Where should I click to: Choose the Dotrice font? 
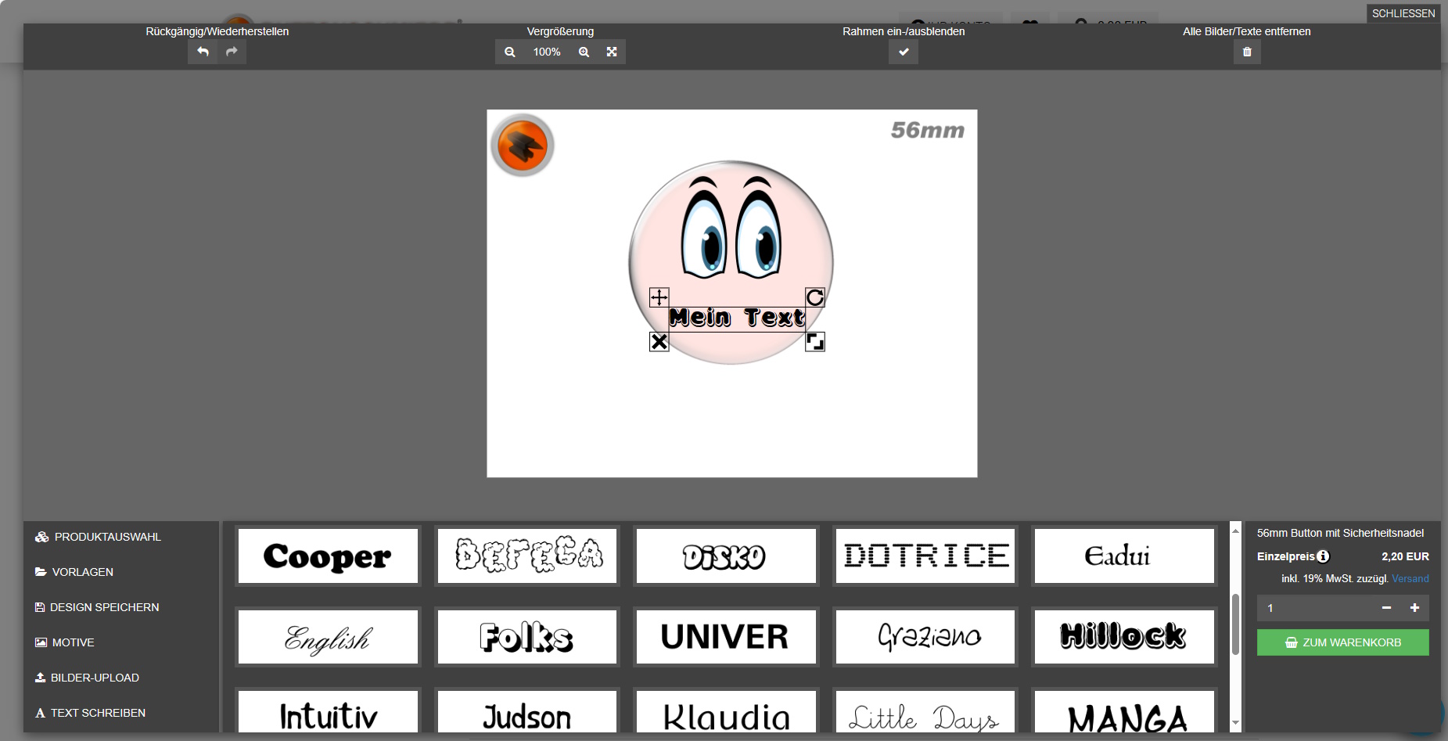coord(925,556)
